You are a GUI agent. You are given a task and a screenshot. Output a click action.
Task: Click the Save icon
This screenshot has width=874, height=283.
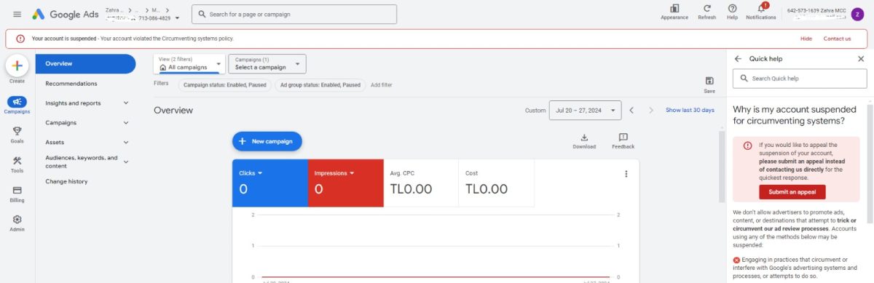tap(709, 81)
